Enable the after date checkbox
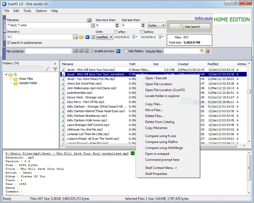 point(116,32)
